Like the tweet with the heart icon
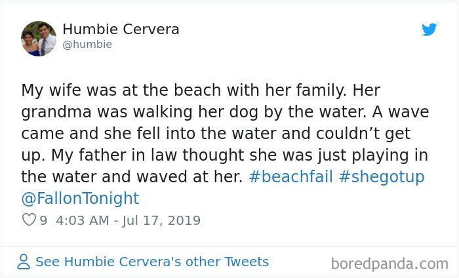 click(x=29, y=220)
